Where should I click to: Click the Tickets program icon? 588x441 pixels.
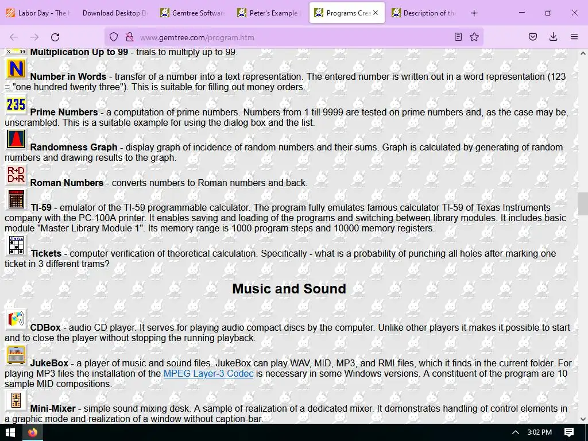(x=16, y=245)
